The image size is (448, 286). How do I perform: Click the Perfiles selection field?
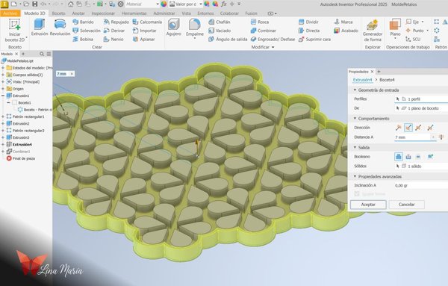(x=421, y=99)
